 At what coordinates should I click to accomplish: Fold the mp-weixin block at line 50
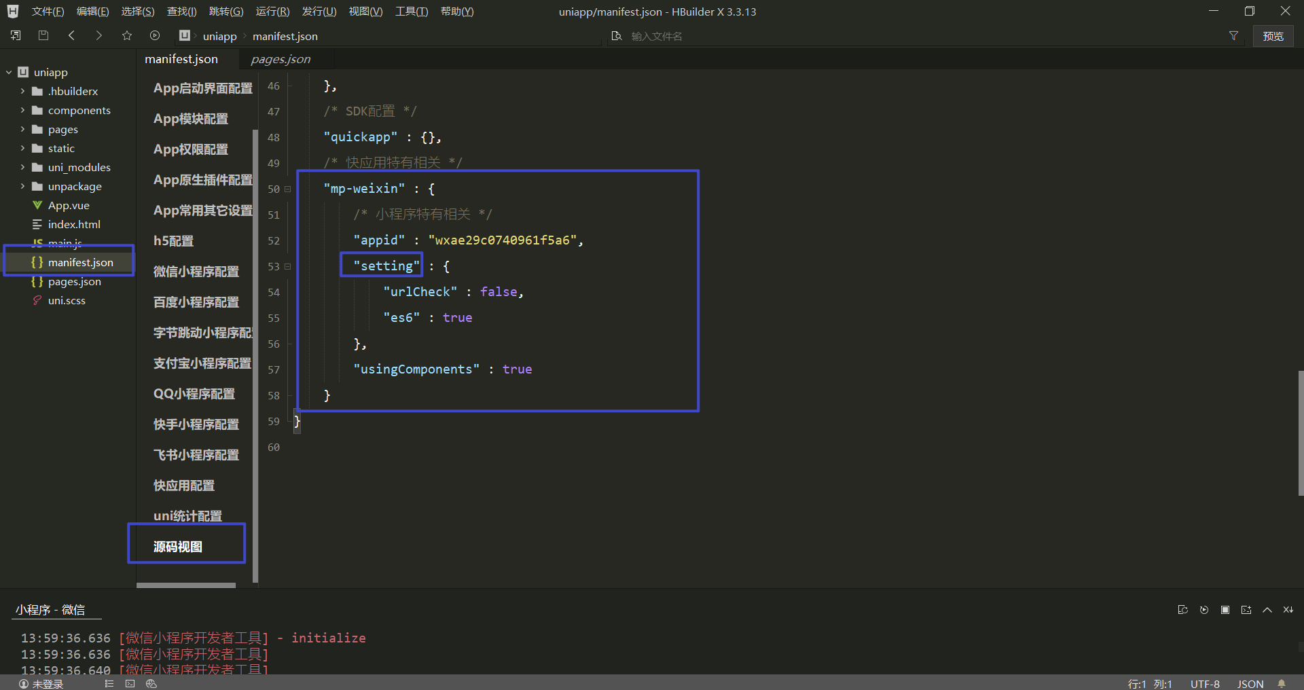click(287, 189)
